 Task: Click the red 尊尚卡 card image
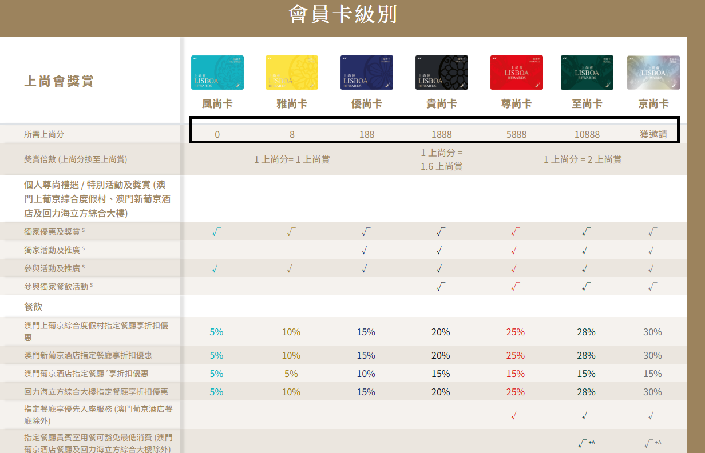click(516, 73)
